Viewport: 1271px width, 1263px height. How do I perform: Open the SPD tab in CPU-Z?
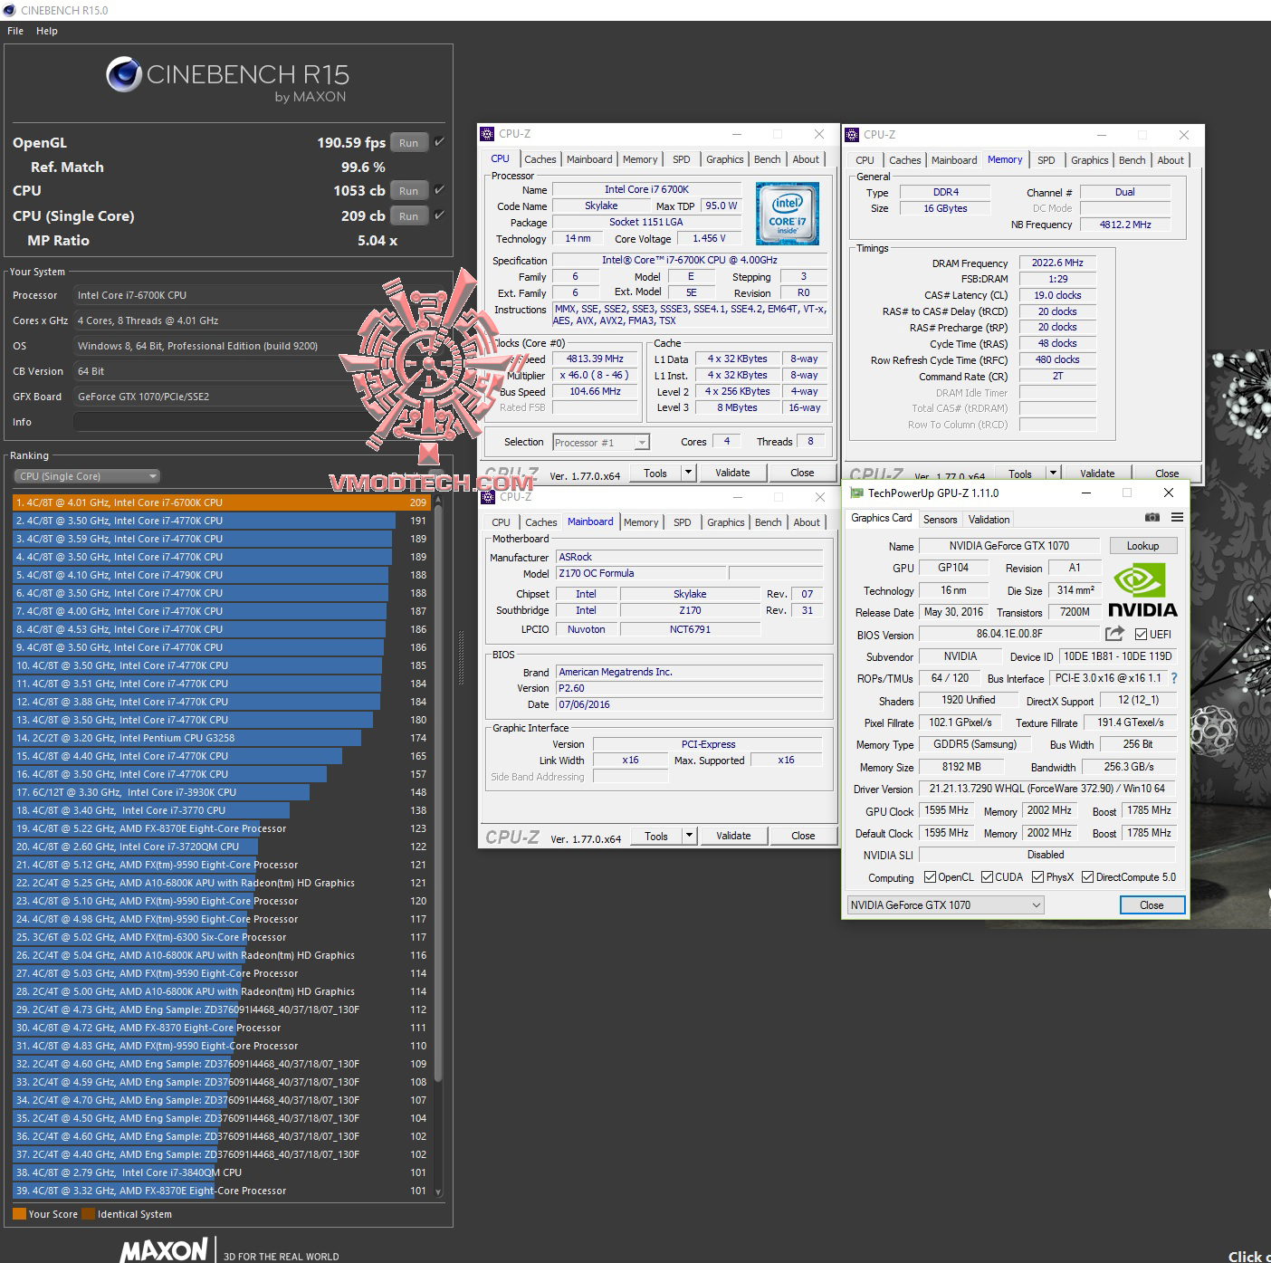click(682, 159)
